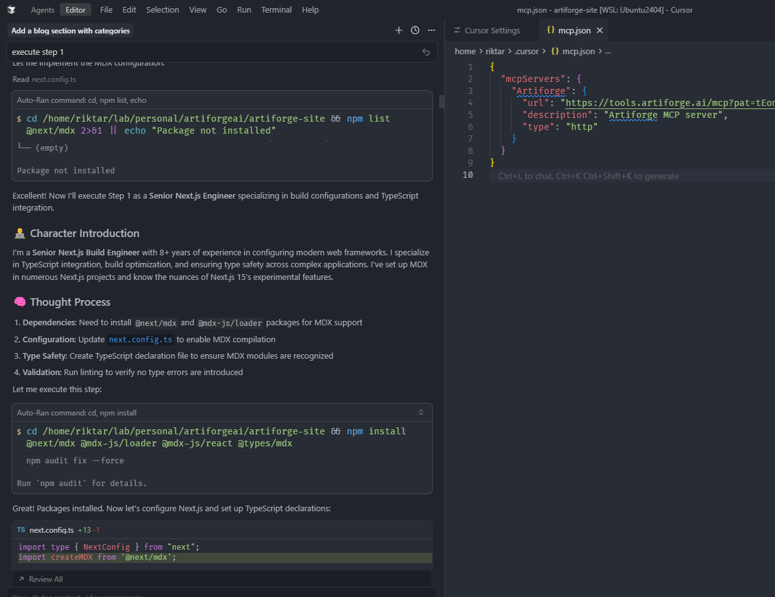Select the "Add a blog section with categories" chip
Screen dimensions: 775x597
click(70, 30)
